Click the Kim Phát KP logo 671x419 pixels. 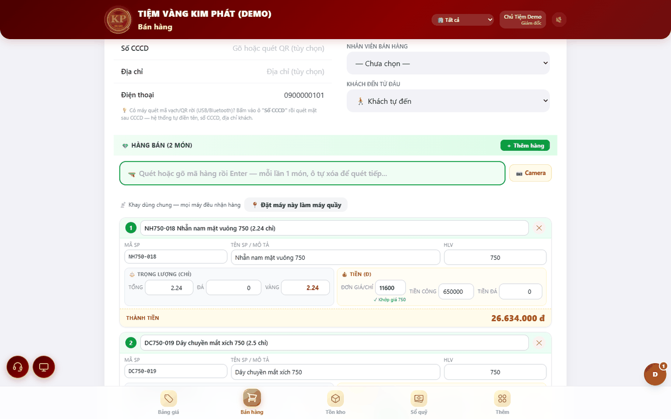(x=118, y=20)
